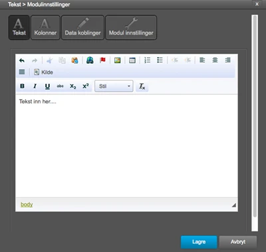The image size is (266, 252).
Task: Click the undo arrow icon
Action: [x=22, y=61]
